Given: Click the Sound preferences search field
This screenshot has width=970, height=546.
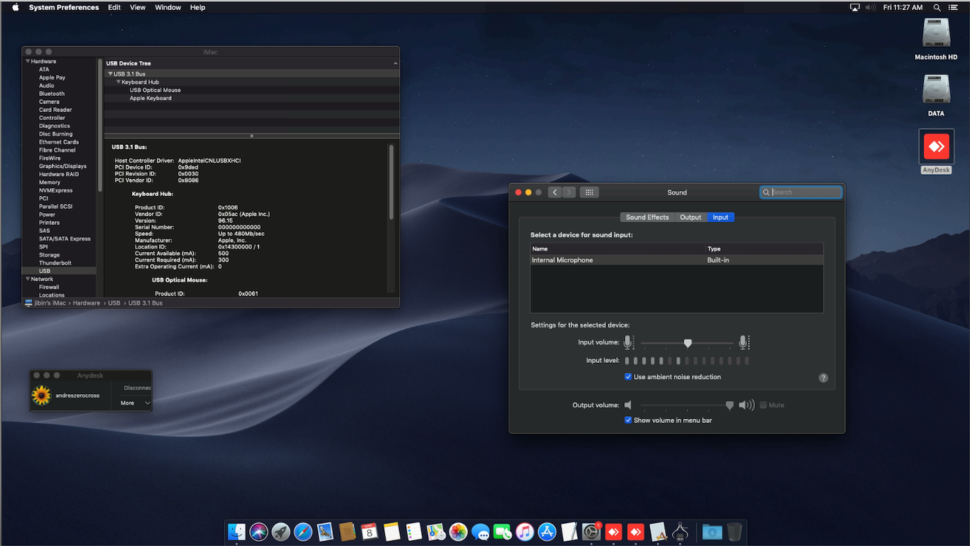Looking at the screenshot, I should [x=801, y=192].
